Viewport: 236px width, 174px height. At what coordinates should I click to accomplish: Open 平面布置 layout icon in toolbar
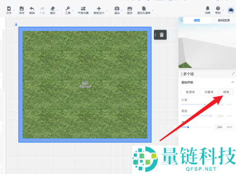pos(83,8)
